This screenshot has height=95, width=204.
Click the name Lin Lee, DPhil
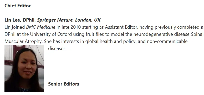[x=20, y=20]
